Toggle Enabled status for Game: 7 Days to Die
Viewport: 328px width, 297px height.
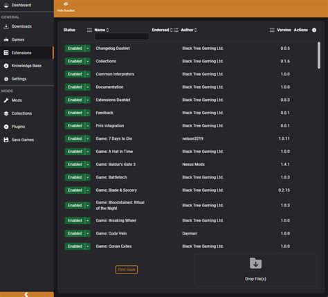click(x=75, y=138)
